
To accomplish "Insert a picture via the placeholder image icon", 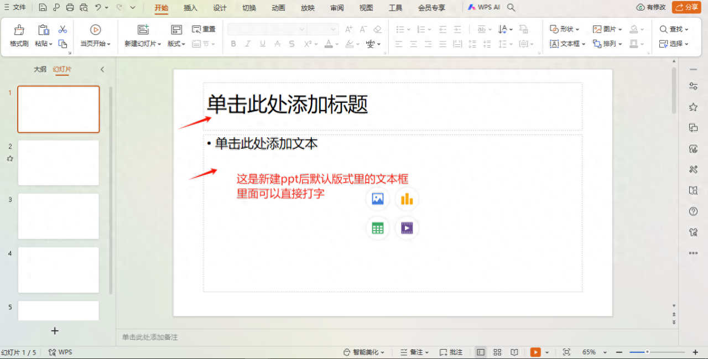I will (377, 199).
